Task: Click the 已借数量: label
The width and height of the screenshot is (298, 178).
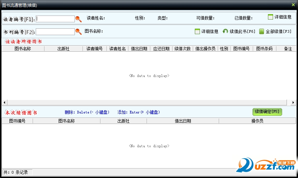Action: pyautogui.click(x=243, y=18)
